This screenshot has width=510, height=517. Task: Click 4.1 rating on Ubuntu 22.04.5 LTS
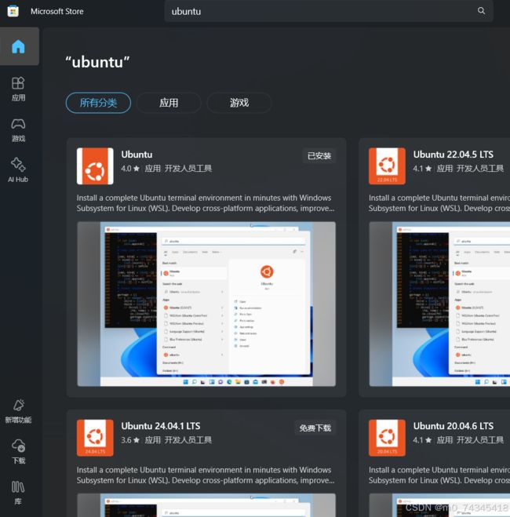coord(422,169)
